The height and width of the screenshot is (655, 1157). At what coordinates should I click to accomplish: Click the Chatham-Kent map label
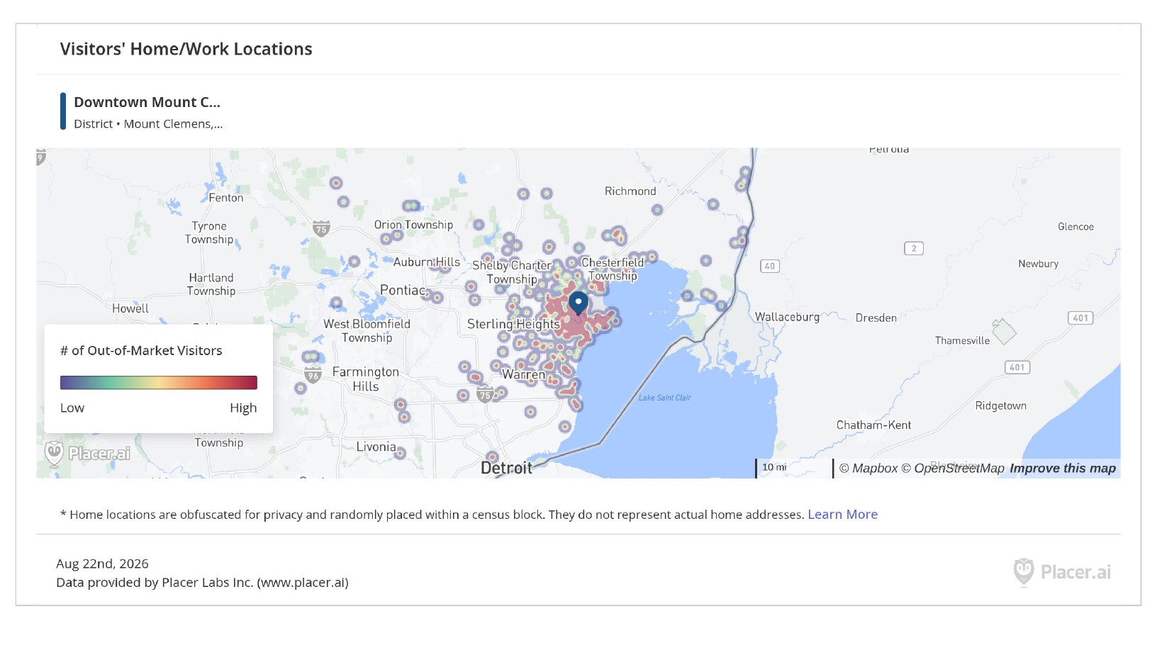873,425
